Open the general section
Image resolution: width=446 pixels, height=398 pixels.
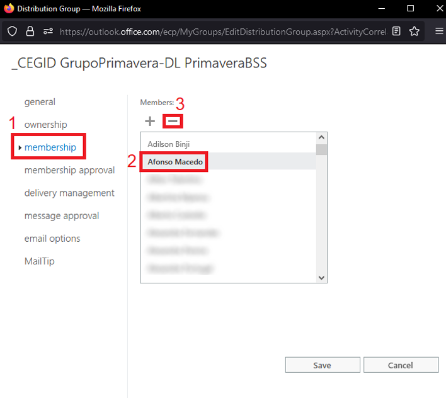coord(40,102)
